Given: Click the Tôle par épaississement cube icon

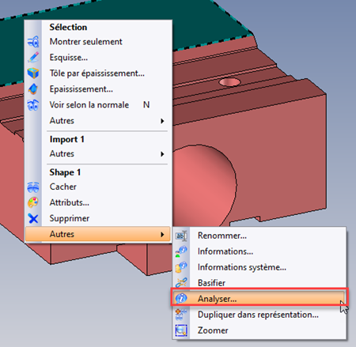Looking at the screenshot, I should click(x=33, y=74).
